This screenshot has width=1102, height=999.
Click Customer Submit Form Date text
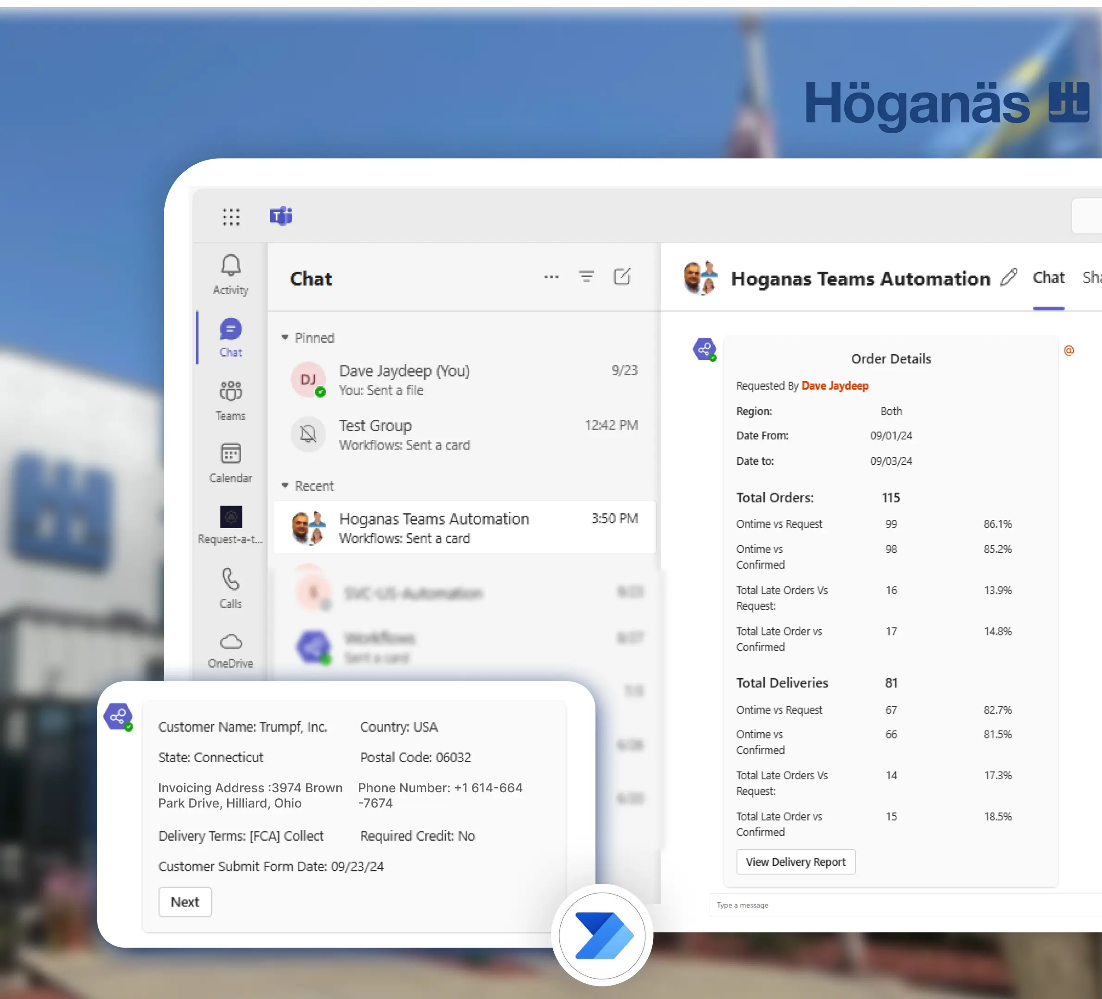pos(271,867)
